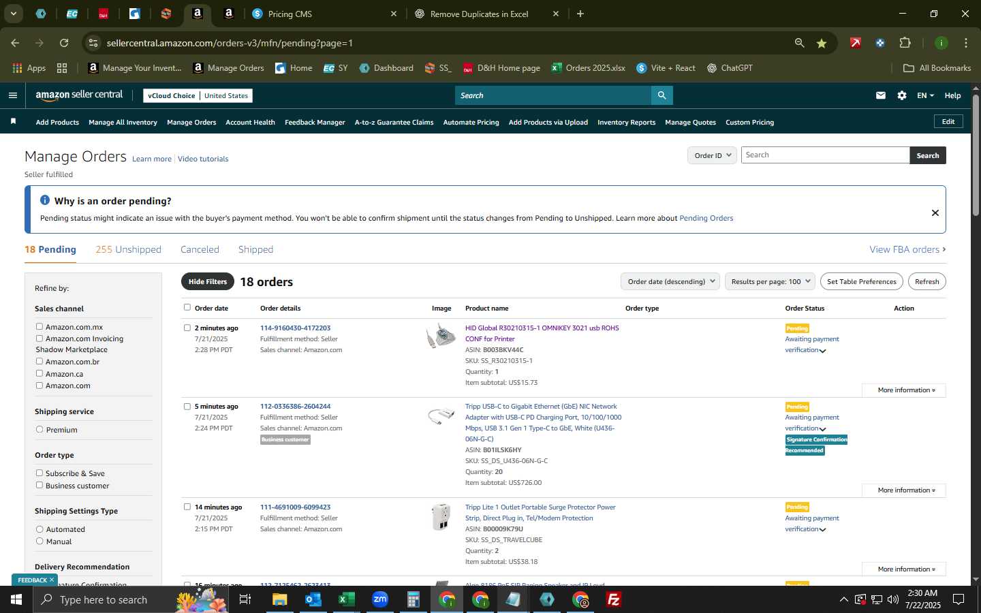Open Chrome three-dot menu
Screen dimensions: 981x613
966,43
